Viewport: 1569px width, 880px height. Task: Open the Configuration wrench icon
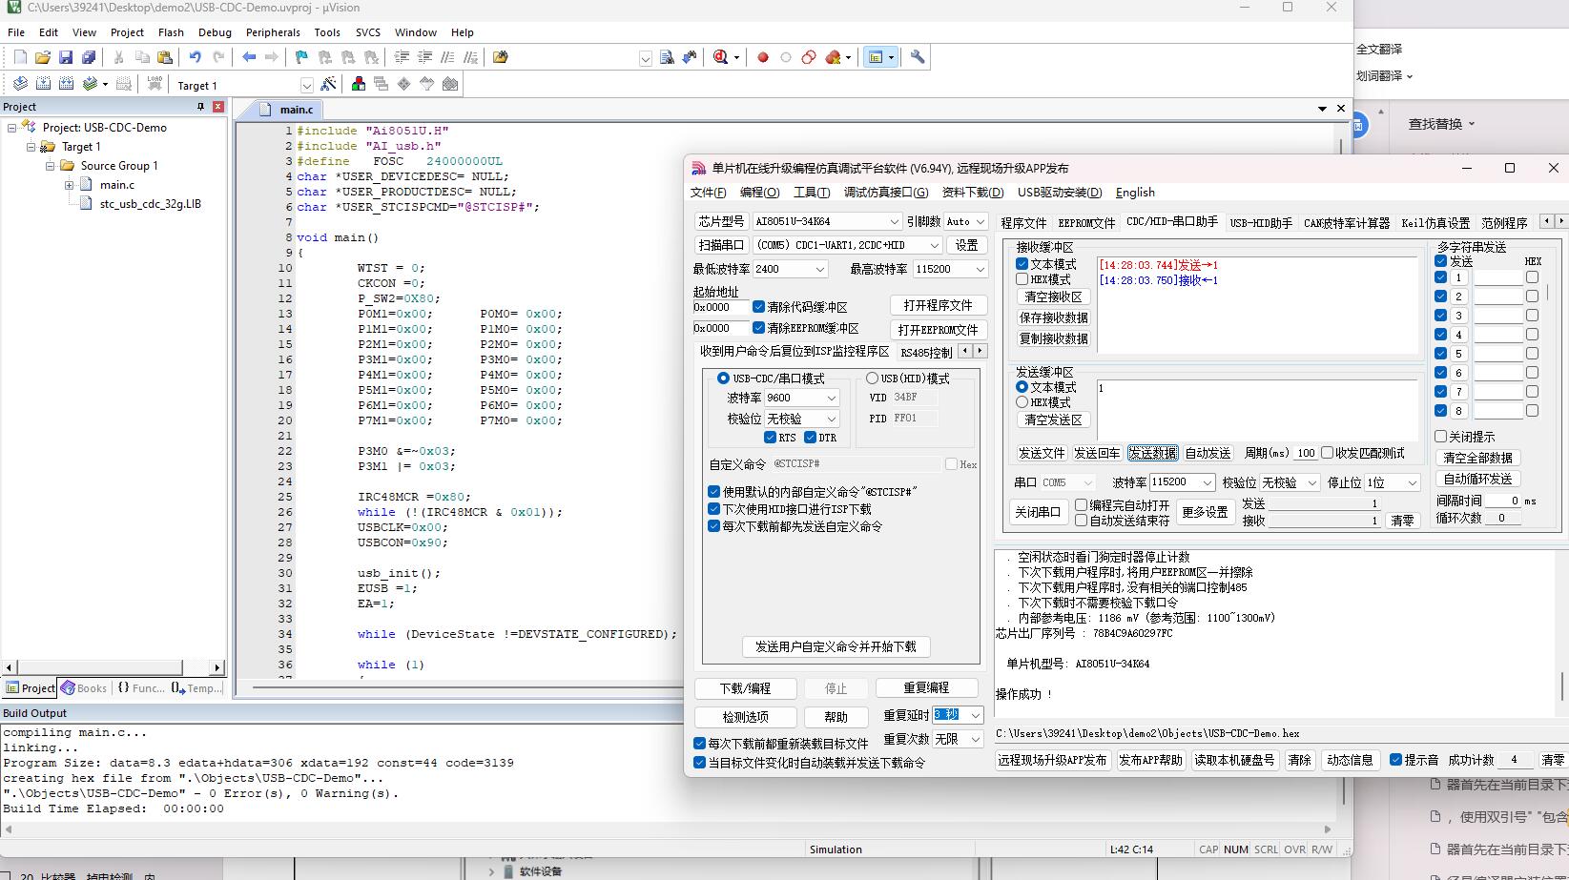918,57
